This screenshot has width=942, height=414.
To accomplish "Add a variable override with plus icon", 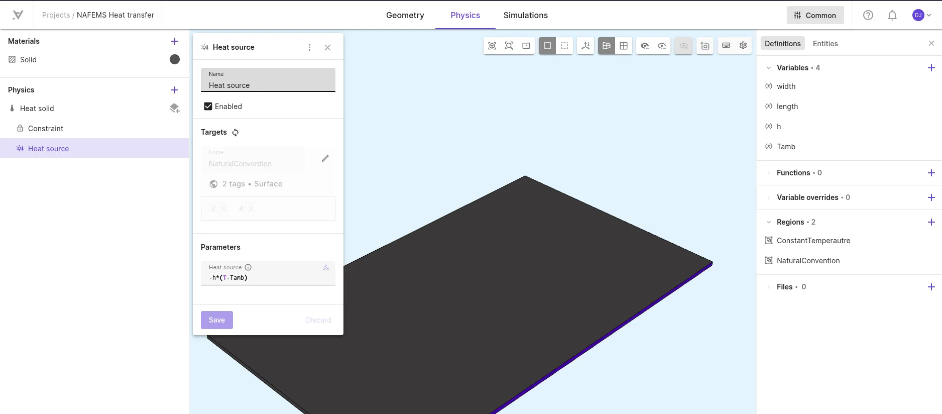I will tap(931, 197).
